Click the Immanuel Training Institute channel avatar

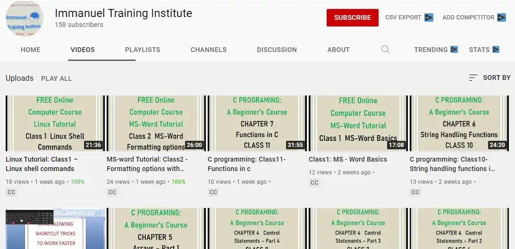point(25,19)
